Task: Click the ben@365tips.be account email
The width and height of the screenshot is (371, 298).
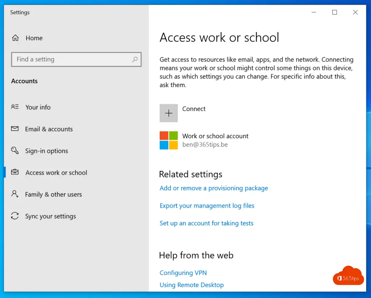Action: point(205,144)
